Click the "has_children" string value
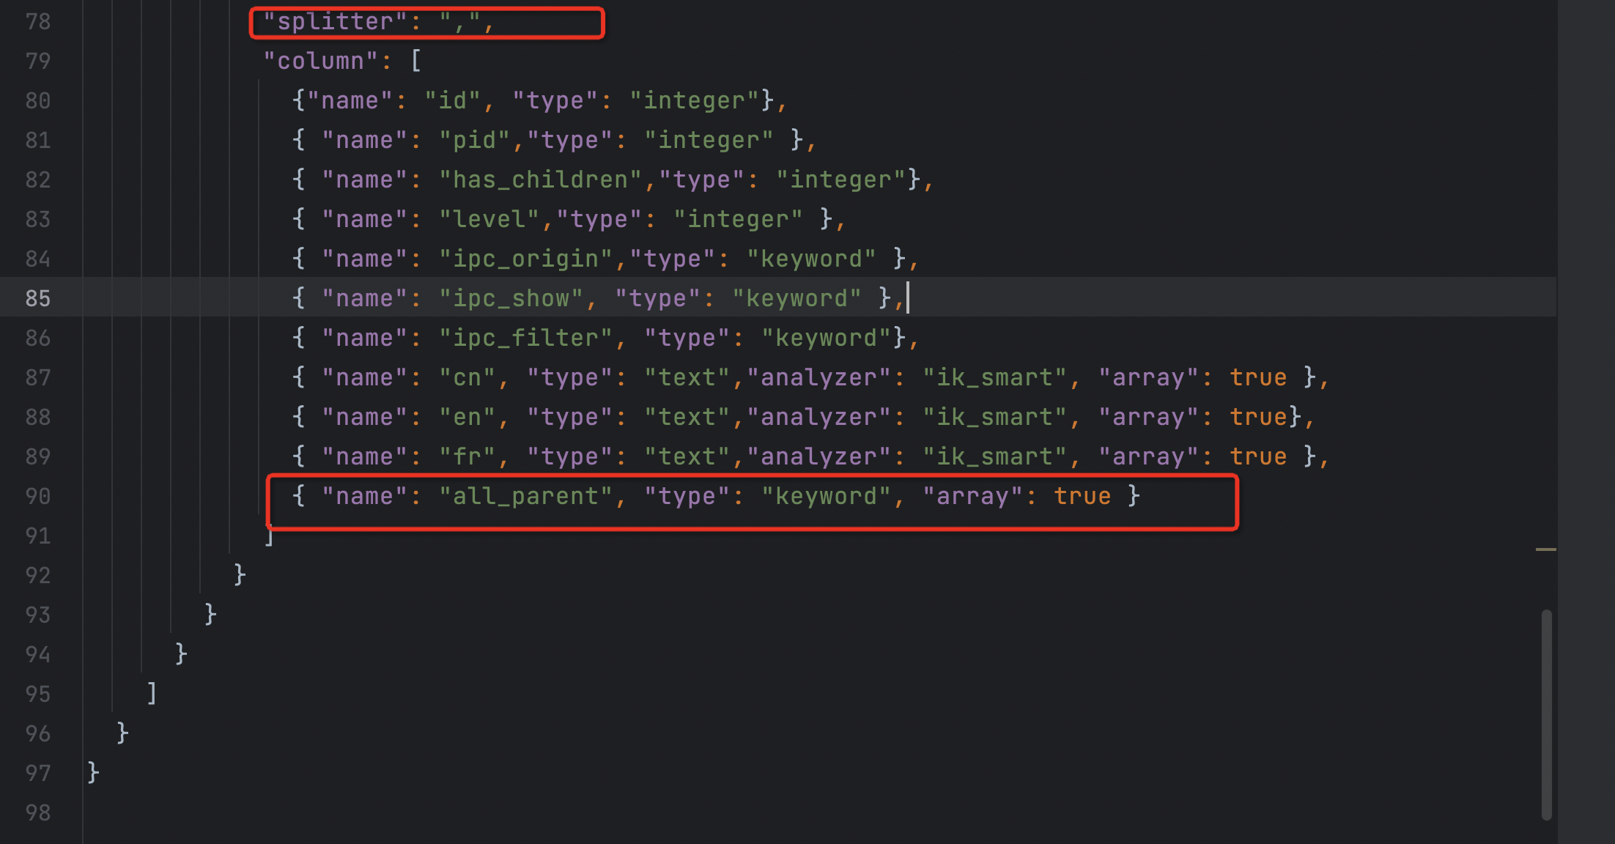The image size is (1615, 844). click(541, 179)
